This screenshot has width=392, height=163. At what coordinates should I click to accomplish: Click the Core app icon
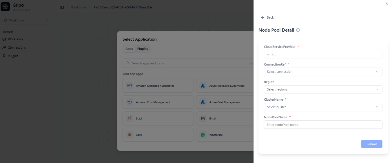point(130,135)
